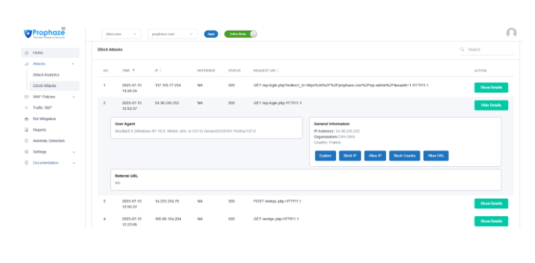
Task: Click the Reports icon
Action: (26, 130)
